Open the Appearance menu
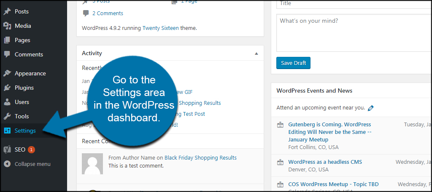This screenshot has width=432, height=192. 30,73
